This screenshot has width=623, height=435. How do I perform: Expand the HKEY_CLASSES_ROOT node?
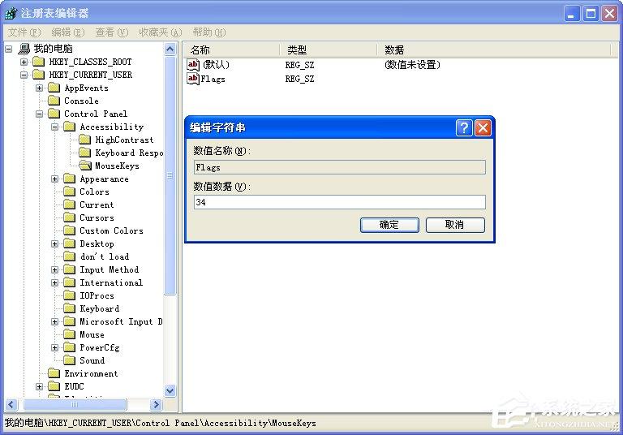click(x=24, y=62)
